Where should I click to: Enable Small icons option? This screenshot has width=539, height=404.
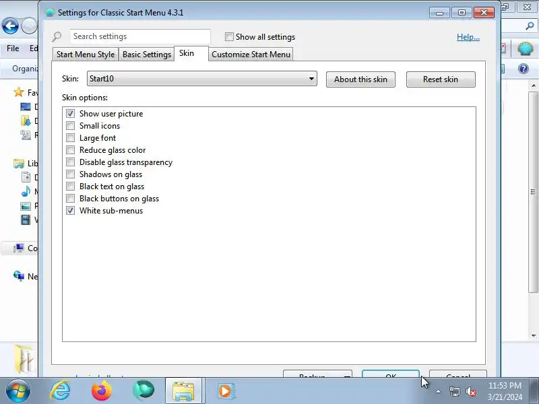point(71,126)
